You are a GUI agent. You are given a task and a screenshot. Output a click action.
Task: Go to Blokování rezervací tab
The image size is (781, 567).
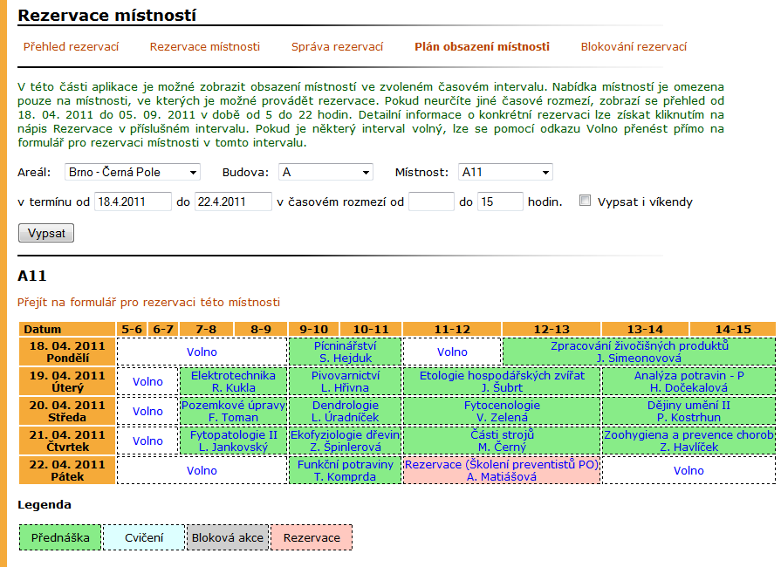coord(634,47)
